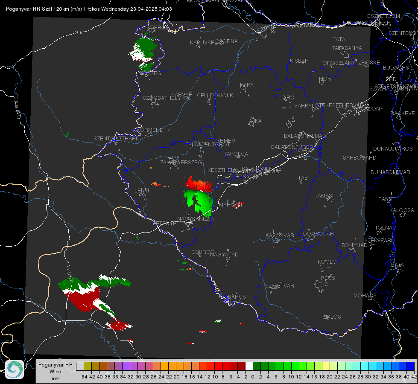The height and width of the screenshot is (384, 418).
Task: Click the LETENYE city label
Action: (164, 224)
